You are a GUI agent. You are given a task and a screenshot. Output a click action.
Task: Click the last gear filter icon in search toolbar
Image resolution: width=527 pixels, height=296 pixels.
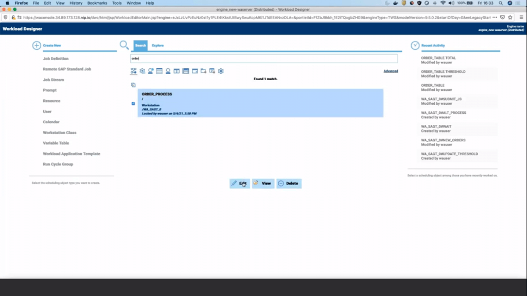[221, 71]
